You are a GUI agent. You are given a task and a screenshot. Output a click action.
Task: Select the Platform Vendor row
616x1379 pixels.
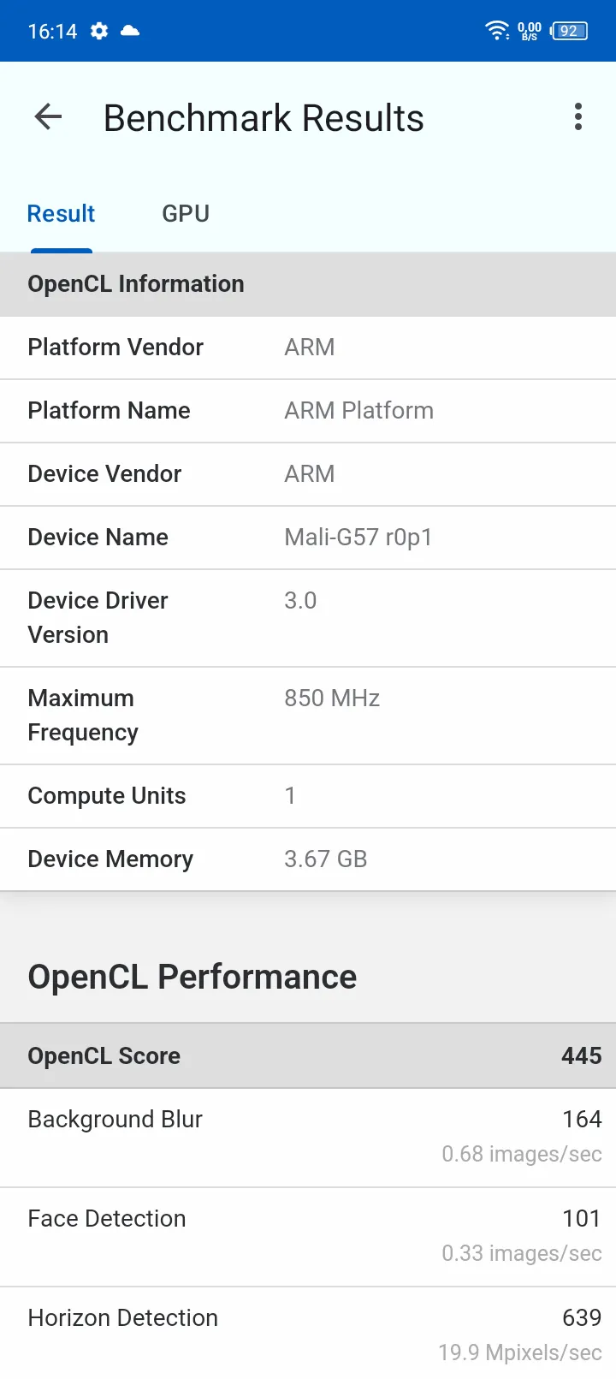tap(308, 348)
